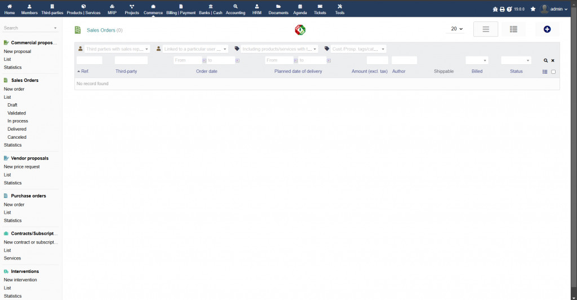
Task: Open Planned delivery From calendar picker
Action: tap(295, 60)
